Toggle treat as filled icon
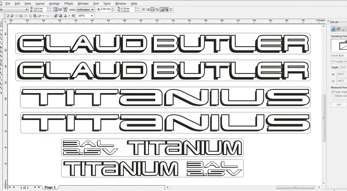347x191 pixels. (x=166, y=10)
